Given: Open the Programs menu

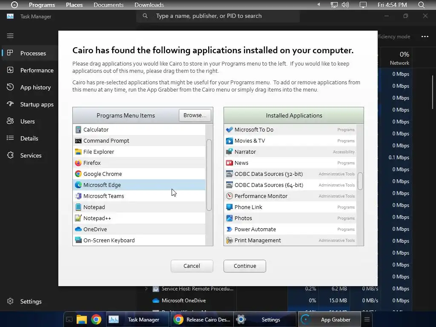Looking at the screenshot, I should [42, 5].
